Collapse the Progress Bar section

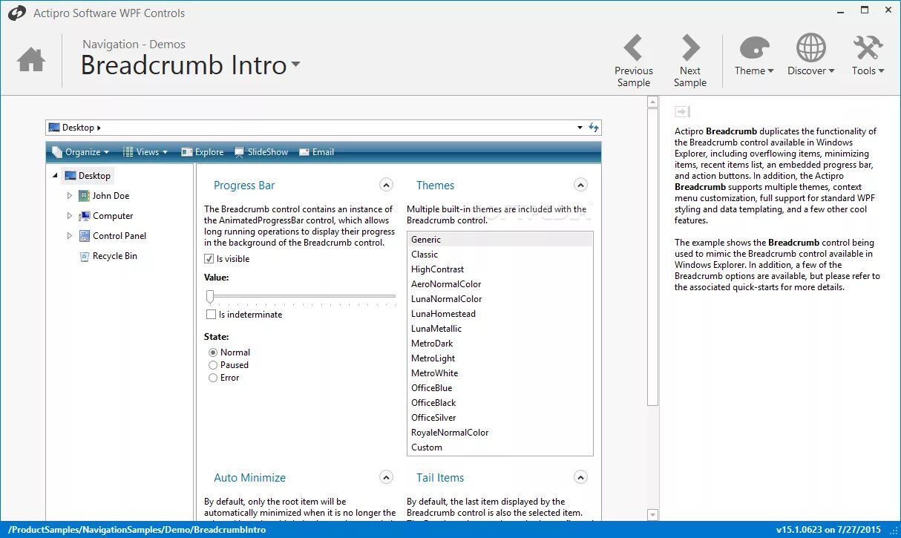tap(386, 185)
